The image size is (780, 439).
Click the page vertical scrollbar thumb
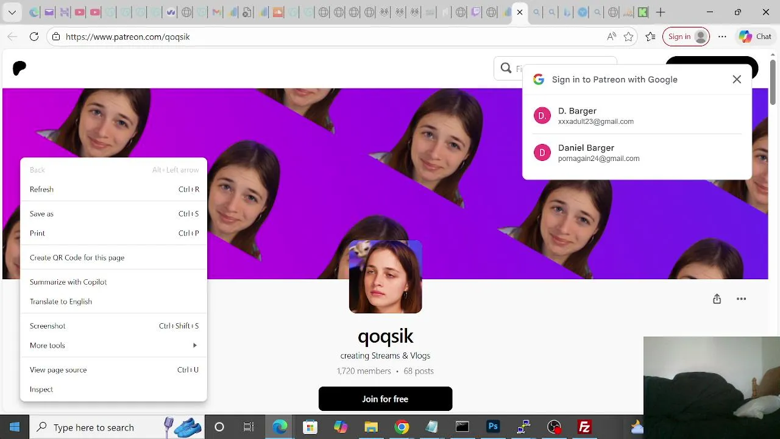tap(774, 82)
